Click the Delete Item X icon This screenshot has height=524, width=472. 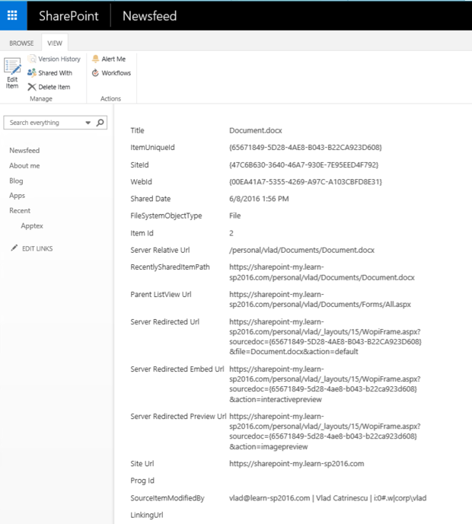[x=32, y=87]
